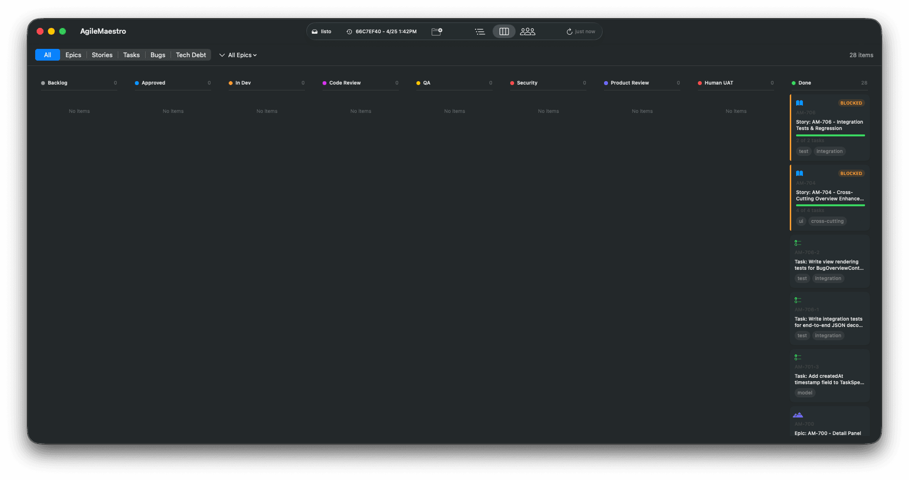The height and width of the screenshot is (480, 909).
Task: Click the integration tag on AM-706 story
Action: point(829,152)
